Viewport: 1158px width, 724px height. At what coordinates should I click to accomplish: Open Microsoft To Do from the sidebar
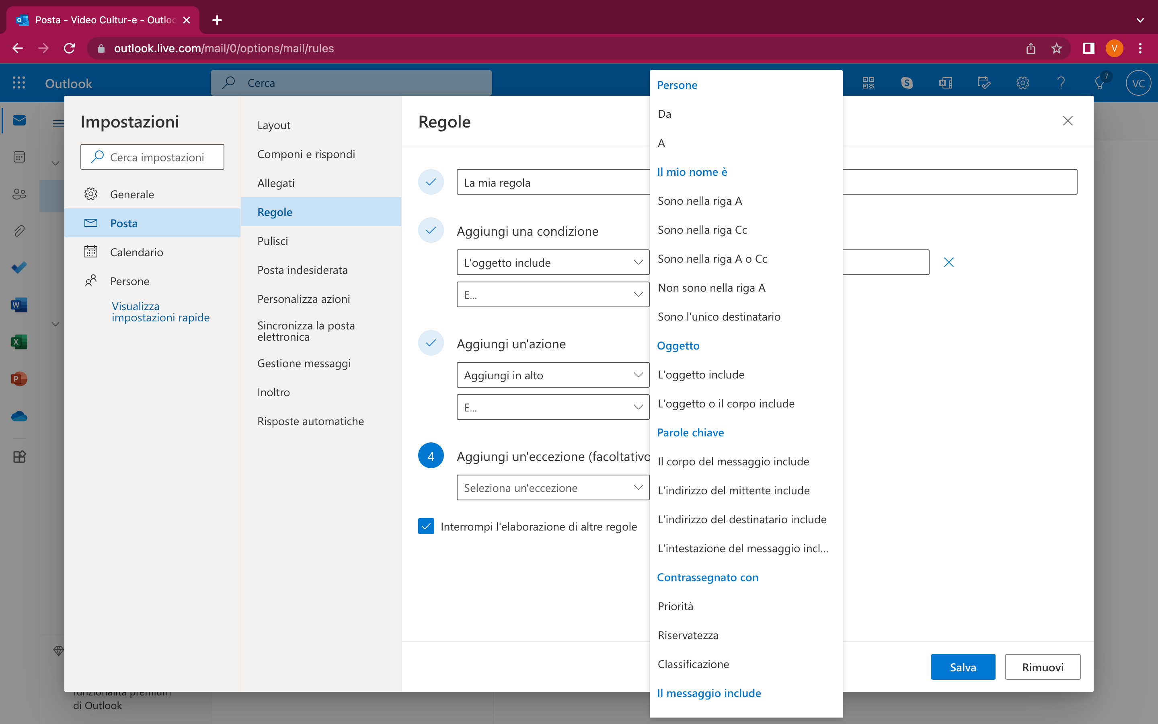tap(19, 267)
